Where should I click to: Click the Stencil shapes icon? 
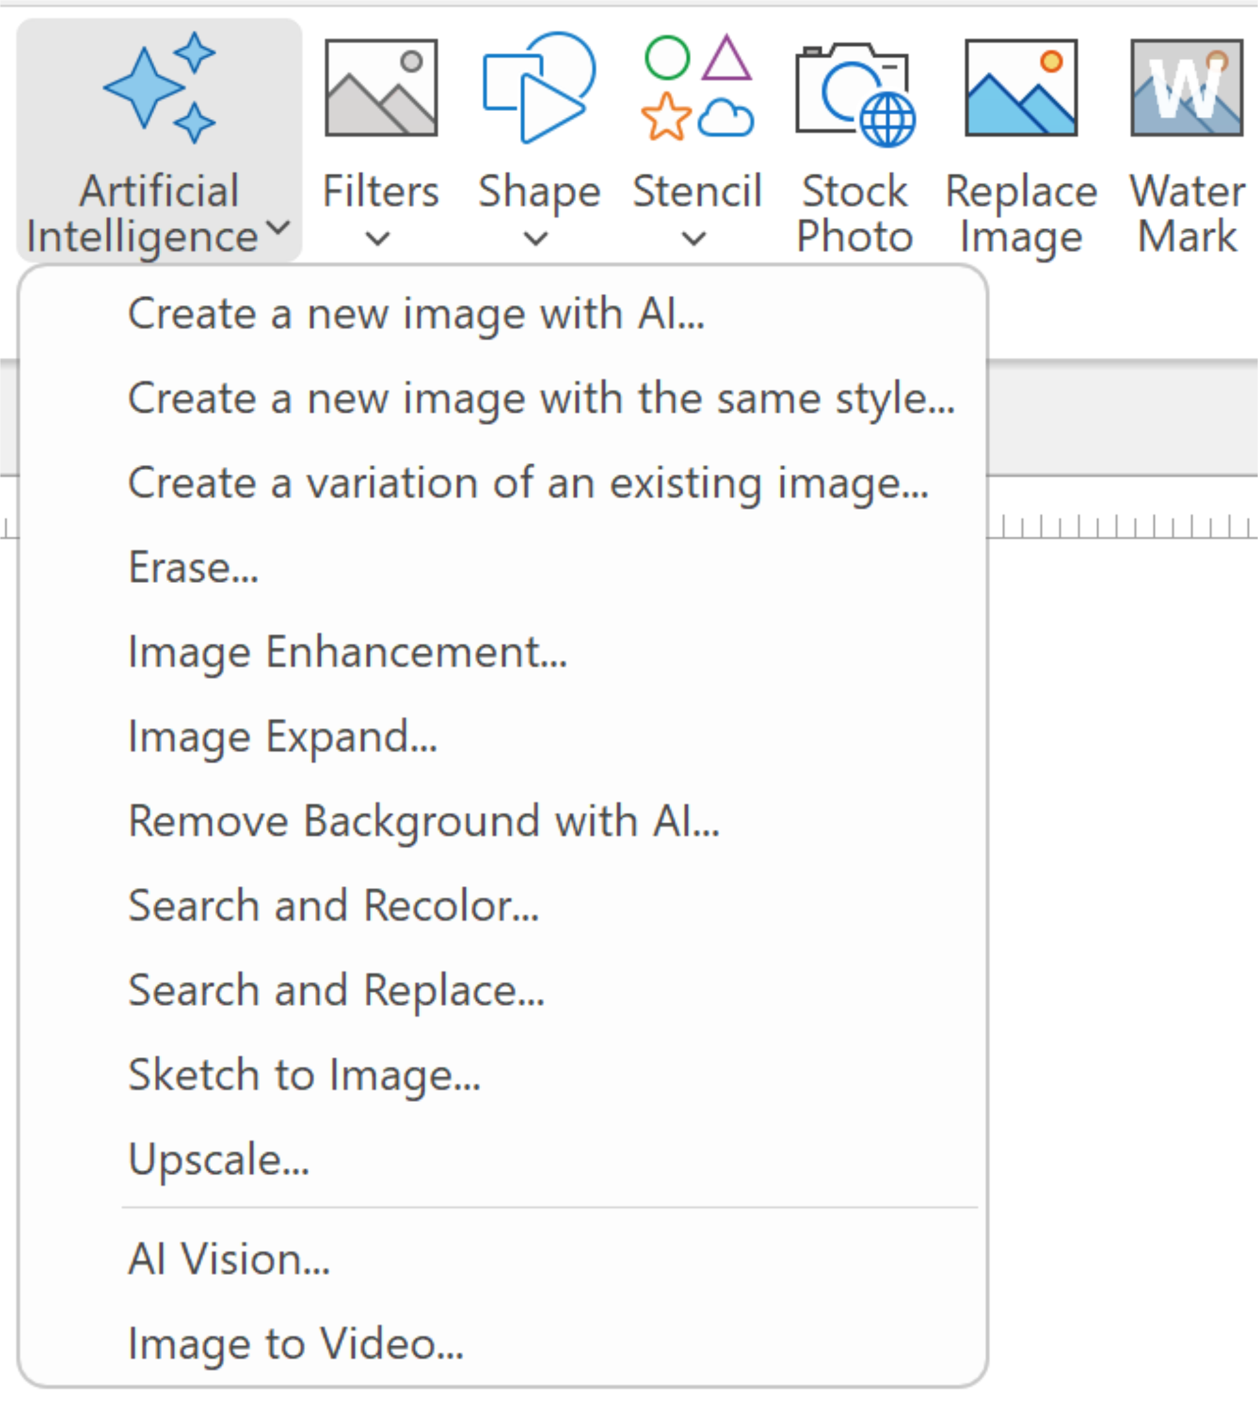(697, 88)
